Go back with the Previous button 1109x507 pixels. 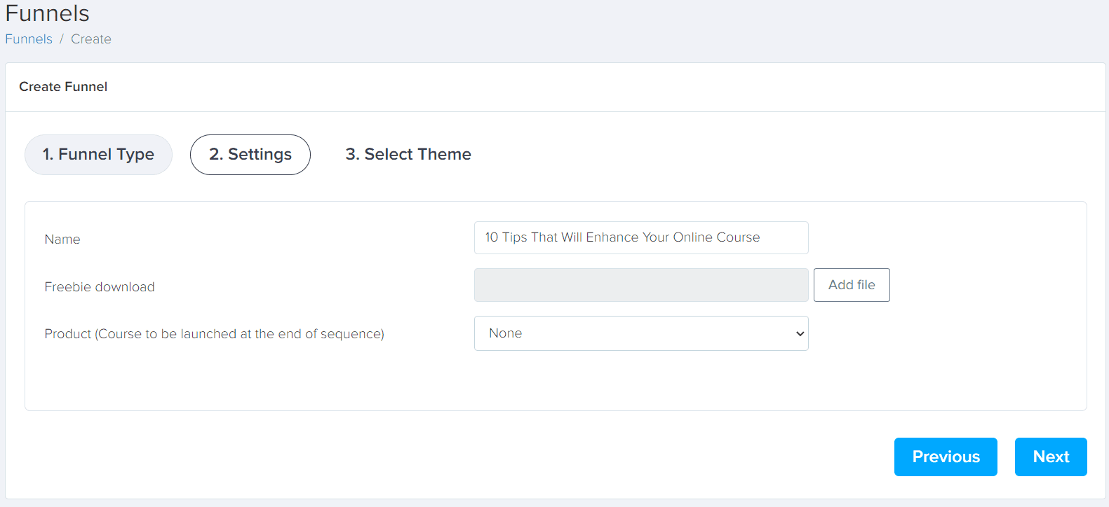[945, 457]
